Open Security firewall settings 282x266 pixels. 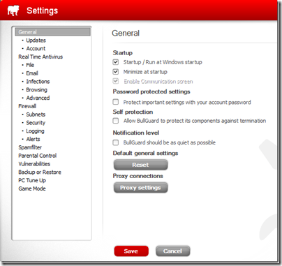pos(36,123)
